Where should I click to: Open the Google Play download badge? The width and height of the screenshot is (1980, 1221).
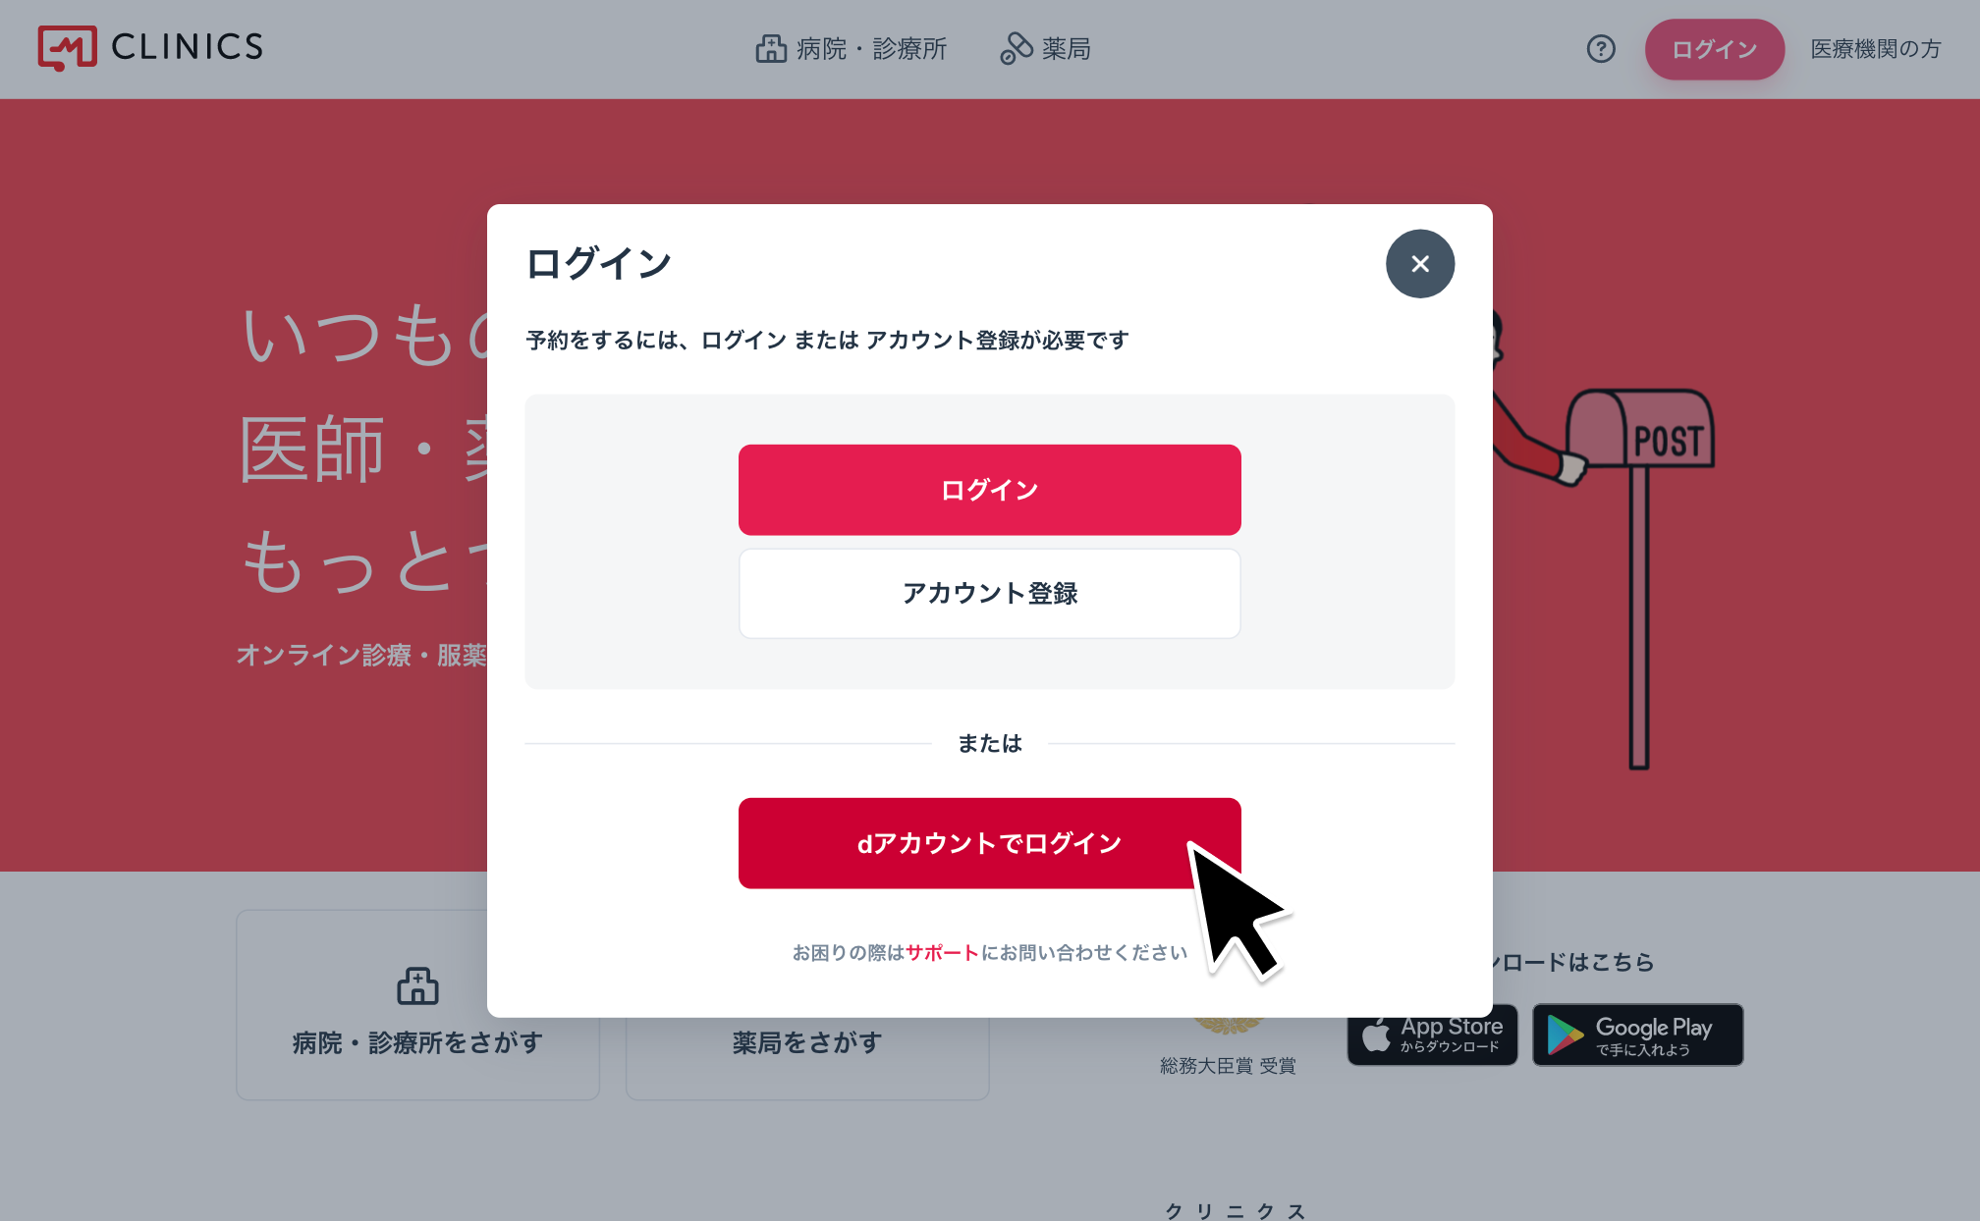[1638, 1035]
